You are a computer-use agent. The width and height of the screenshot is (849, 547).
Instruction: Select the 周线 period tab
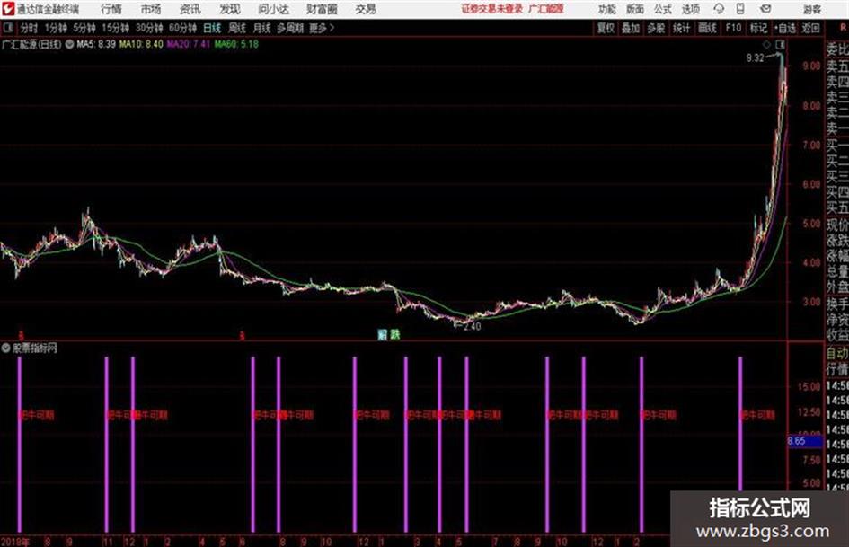click(237, 28)
